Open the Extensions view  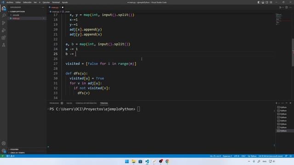4,38
